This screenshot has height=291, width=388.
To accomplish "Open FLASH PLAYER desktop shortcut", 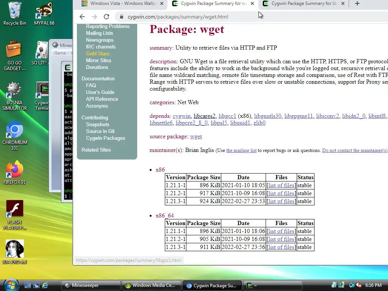I will 14,215.
